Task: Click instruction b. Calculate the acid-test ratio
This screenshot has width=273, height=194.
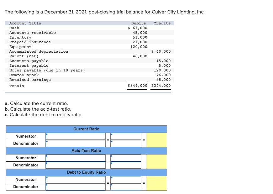Action: [38, 109]
